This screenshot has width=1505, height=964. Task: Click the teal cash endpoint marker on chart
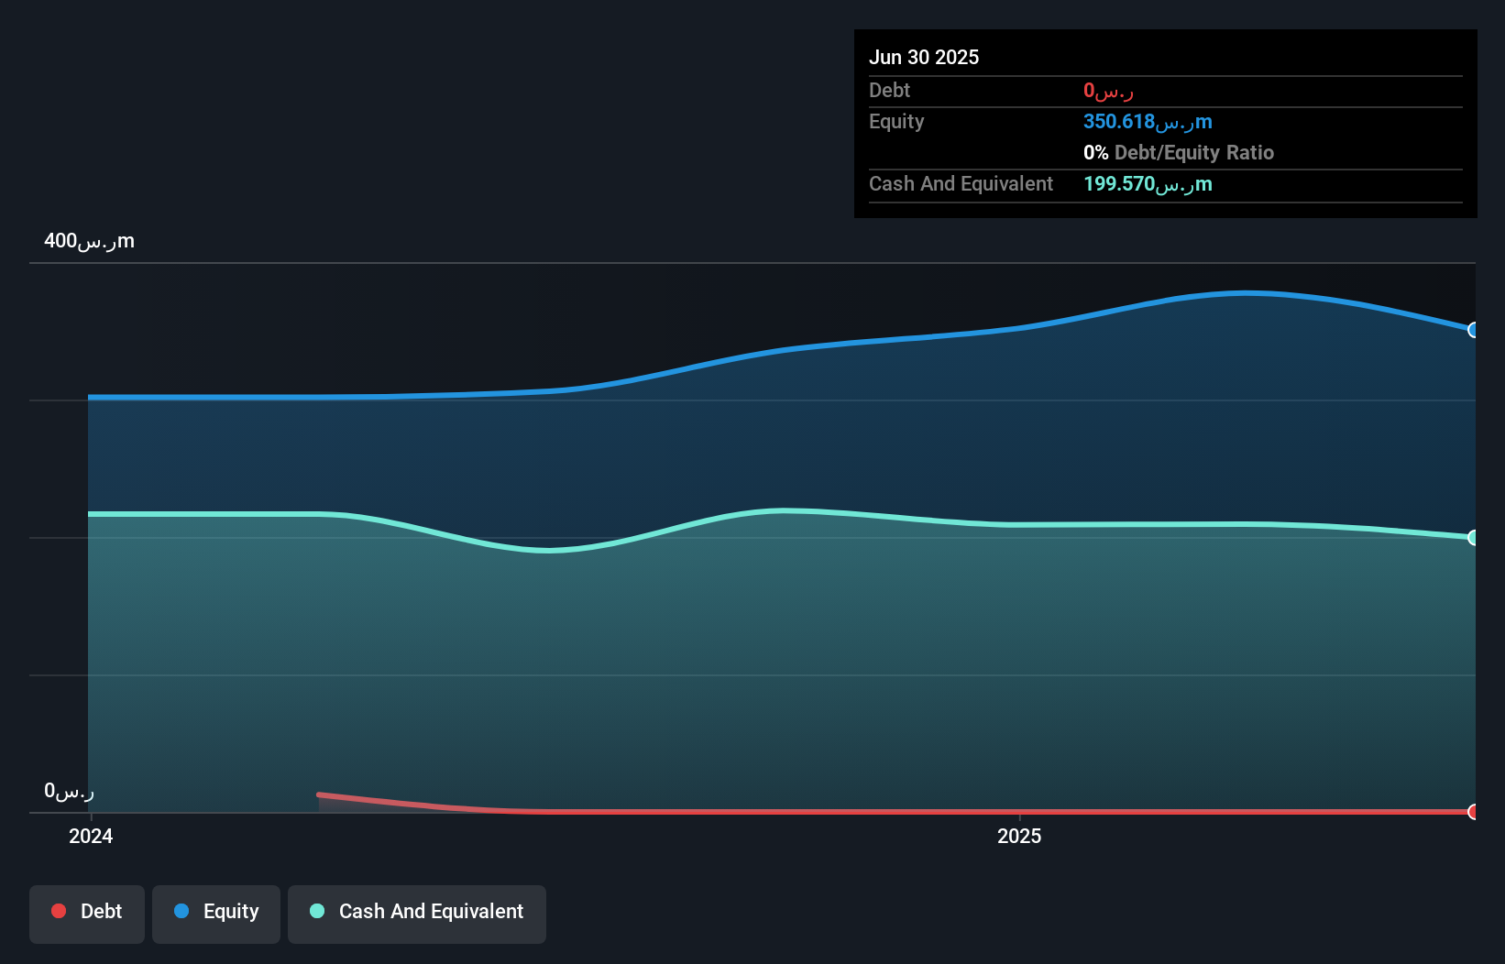click(1473, 537)
